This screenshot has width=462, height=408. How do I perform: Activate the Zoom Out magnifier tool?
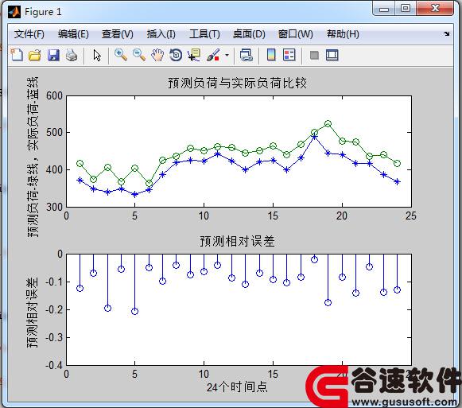(139, 55)
